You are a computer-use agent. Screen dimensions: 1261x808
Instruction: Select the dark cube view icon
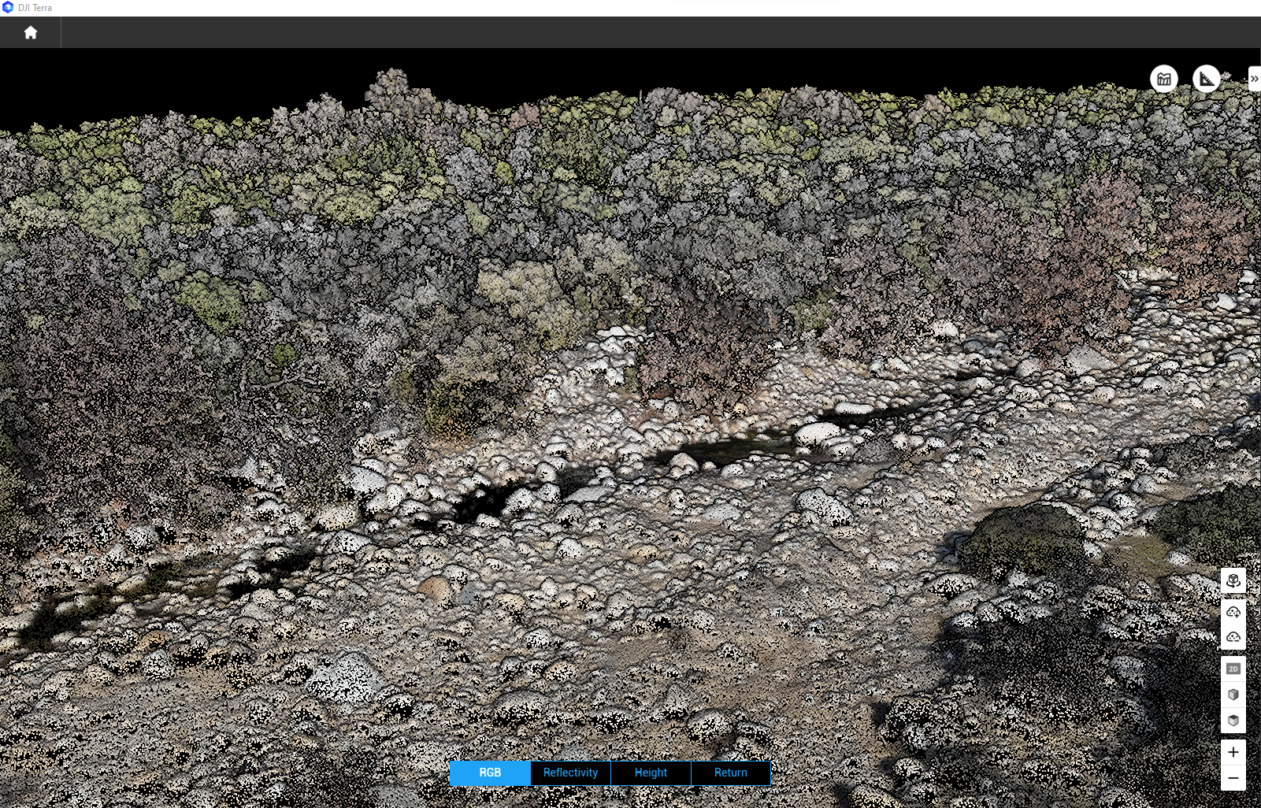coord(1233,719)
